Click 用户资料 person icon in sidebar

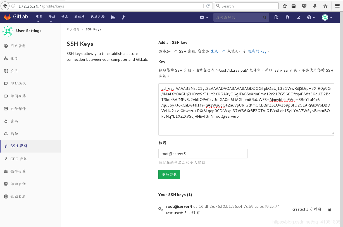click(6, 46)
